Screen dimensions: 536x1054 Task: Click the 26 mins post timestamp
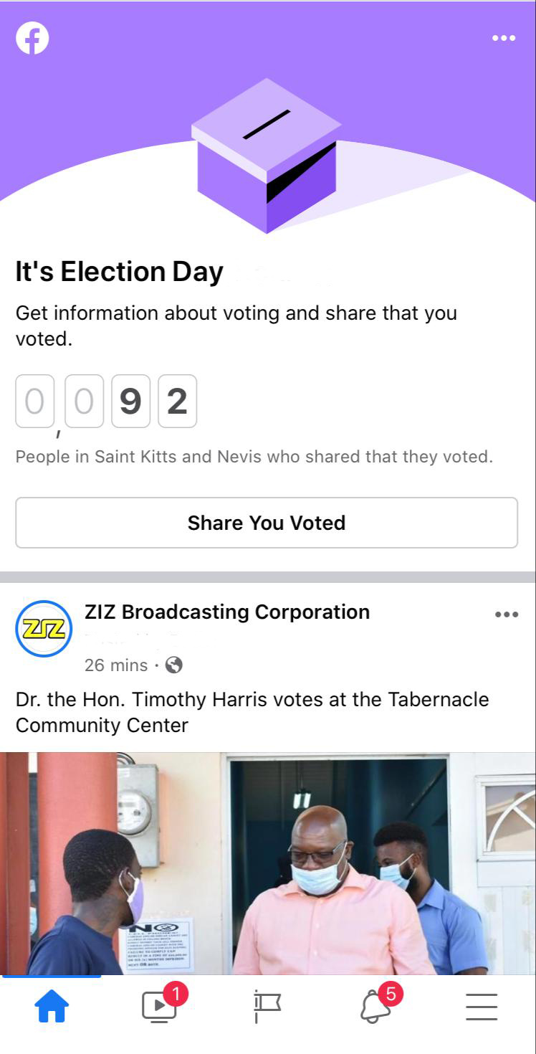point(115,665)
